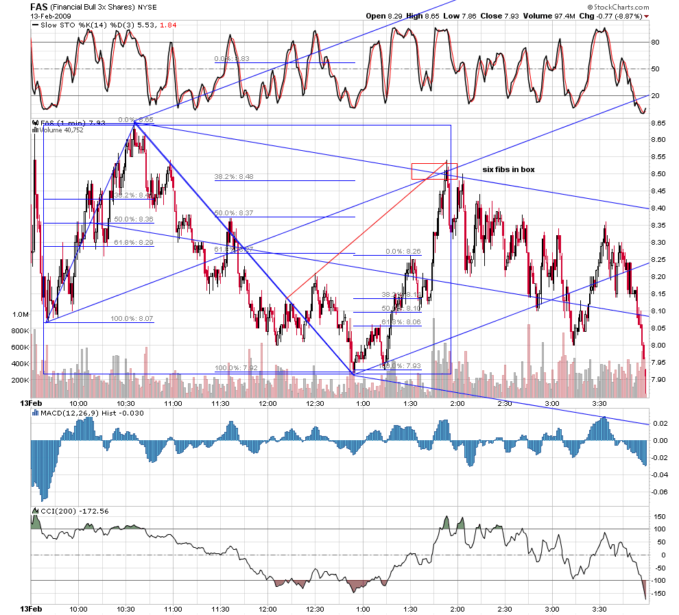Click the 50.0%: 8.36 Fibonacci label

tap(134, 219)
